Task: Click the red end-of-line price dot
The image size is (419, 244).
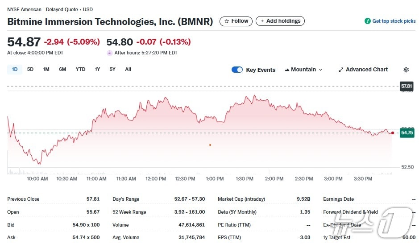Action: point(392,133)
